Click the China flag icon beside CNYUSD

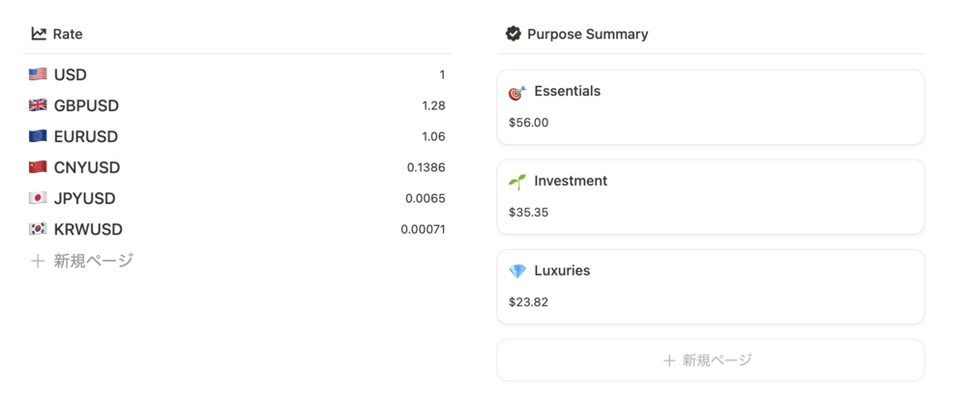click(38, 167)
